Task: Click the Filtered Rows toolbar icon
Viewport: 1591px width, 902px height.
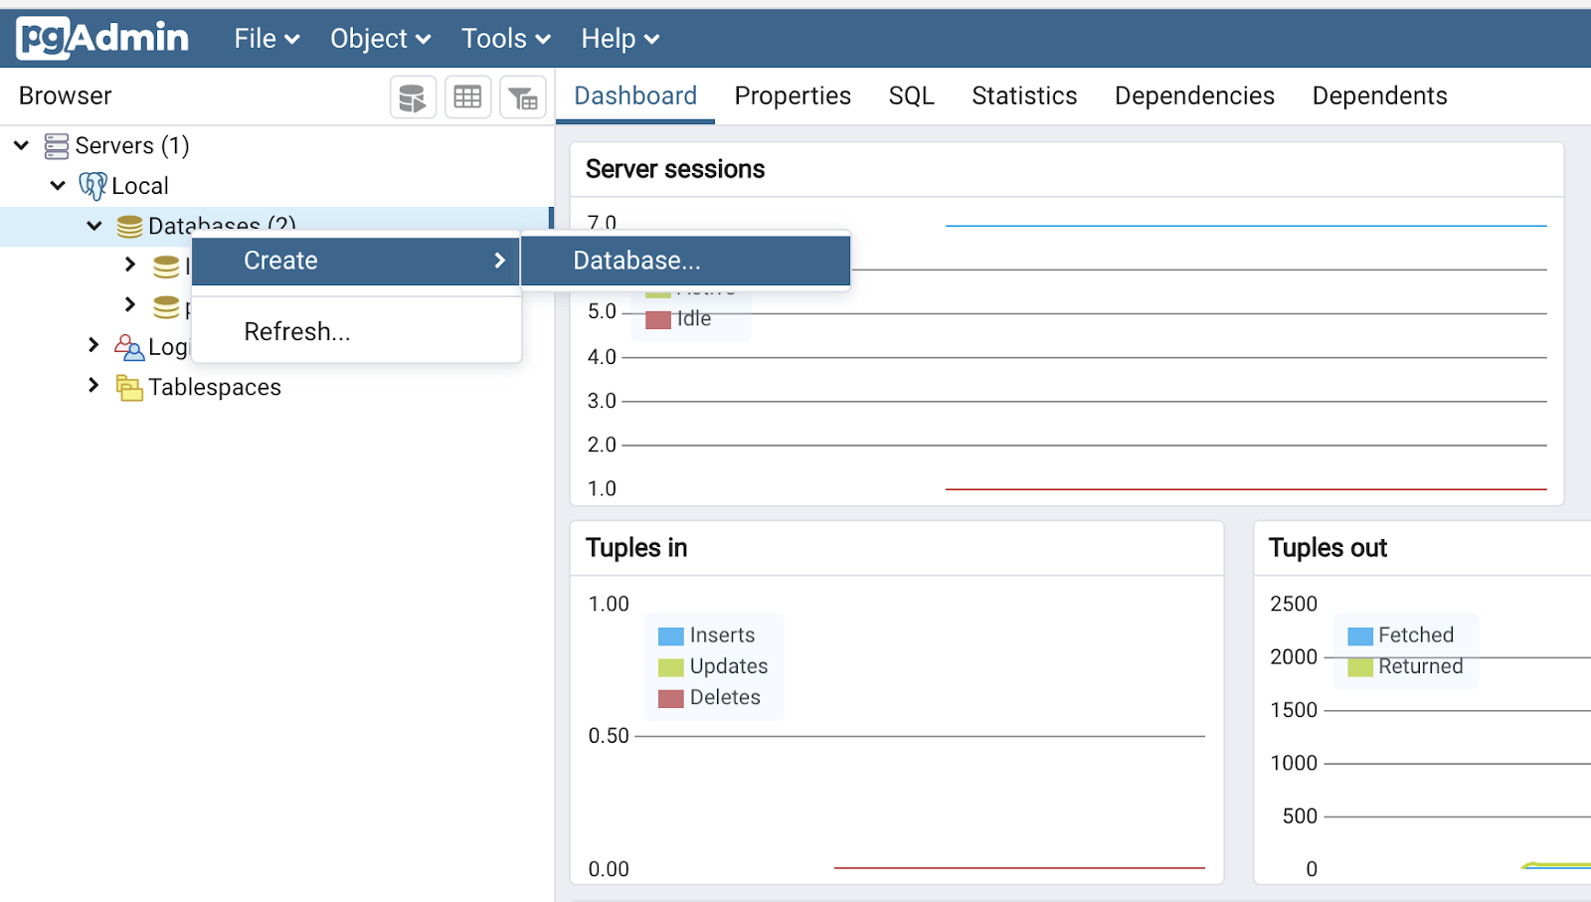Action: point(523,97)
